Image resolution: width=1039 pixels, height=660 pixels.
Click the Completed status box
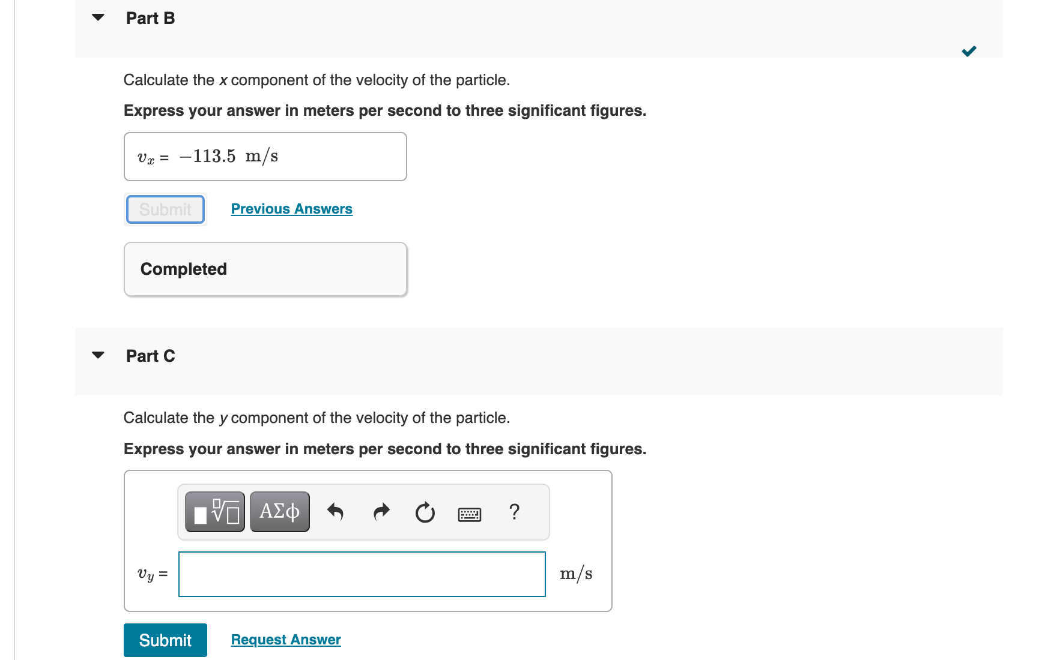(265, 269)
